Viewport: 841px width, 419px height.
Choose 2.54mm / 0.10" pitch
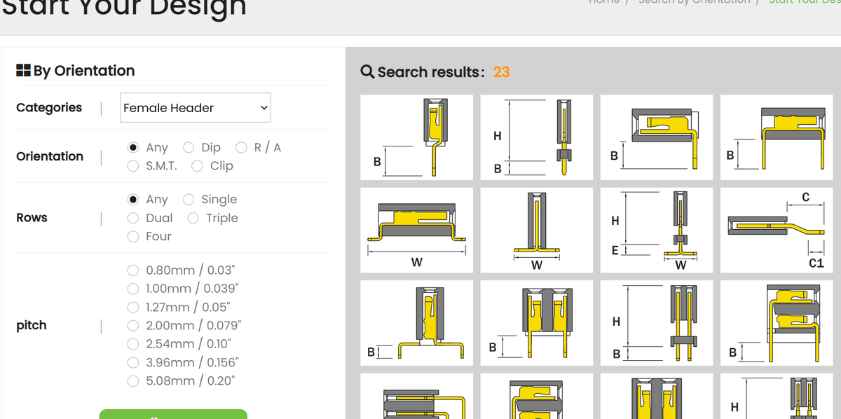coord(133,344)
